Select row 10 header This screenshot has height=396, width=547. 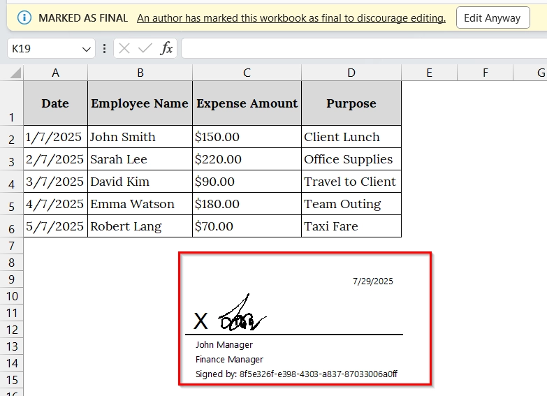(x=11, y=296)
